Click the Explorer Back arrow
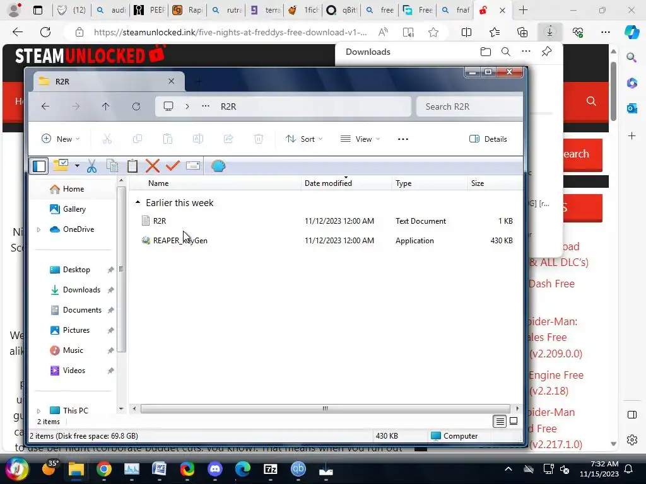Image resolution: width=646 pixels, height=484 pixels. click(45, 107)
